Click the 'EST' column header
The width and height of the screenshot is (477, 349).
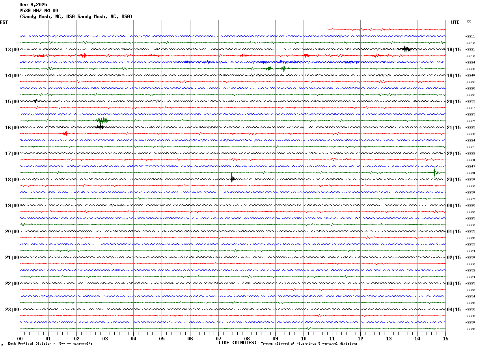tap(4, 22)
